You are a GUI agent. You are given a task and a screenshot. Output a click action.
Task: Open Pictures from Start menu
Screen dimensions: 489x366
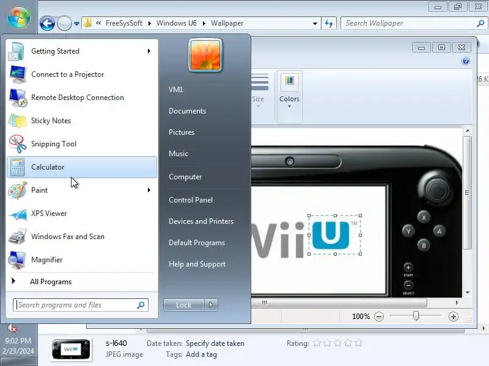[181, 132]
